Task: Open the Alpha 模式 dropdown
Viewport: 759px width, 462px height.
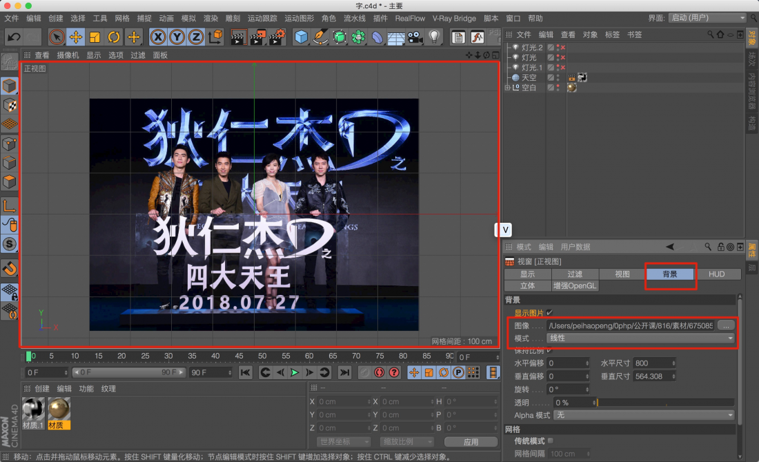Action: click(644, 415)
